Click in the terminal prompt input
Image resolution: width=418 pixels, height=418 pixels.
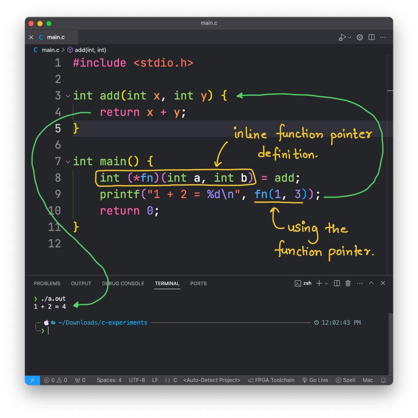(48, 331)
